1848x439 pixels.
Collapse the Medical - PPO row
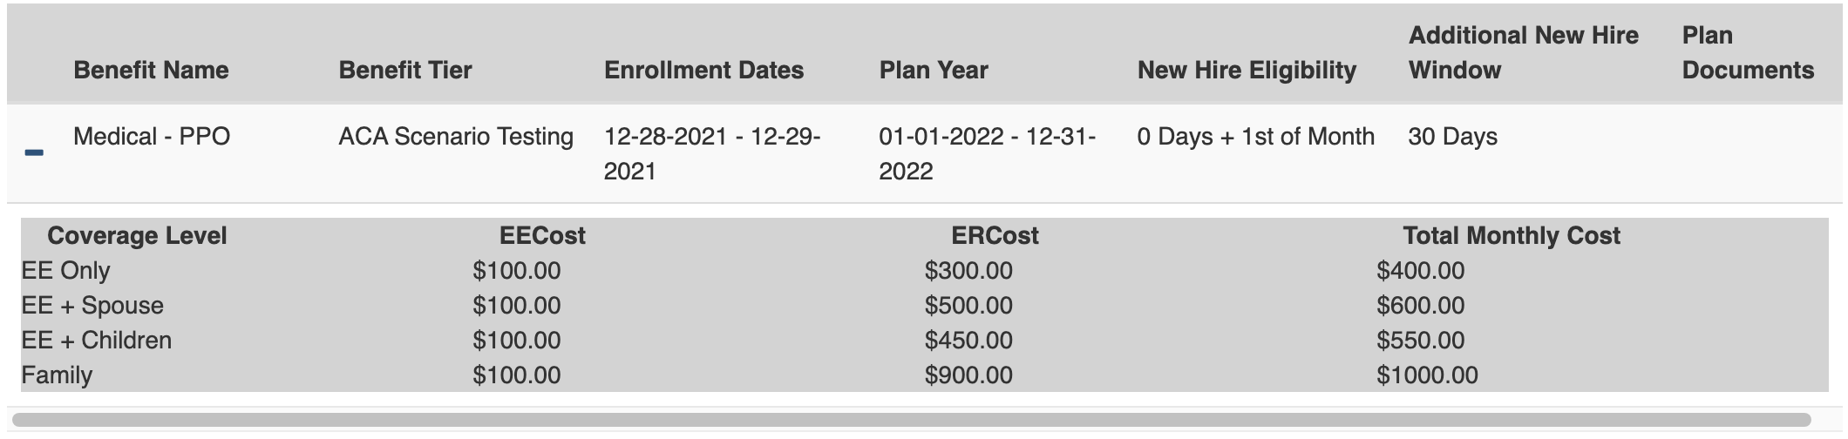tap(34, 153)
